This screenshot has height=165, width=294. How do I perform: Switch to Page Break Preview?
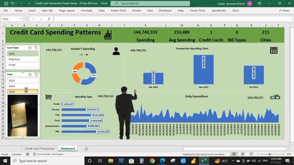click(251, 154)
